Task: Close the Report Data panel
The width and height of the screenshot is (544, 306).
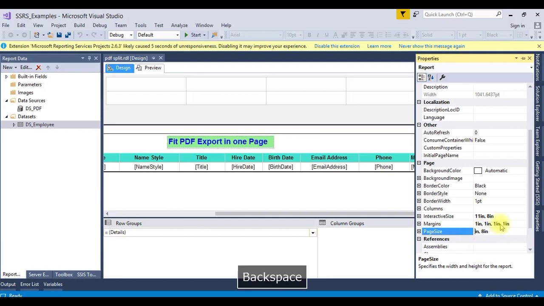Action: [x=96, y=58]
